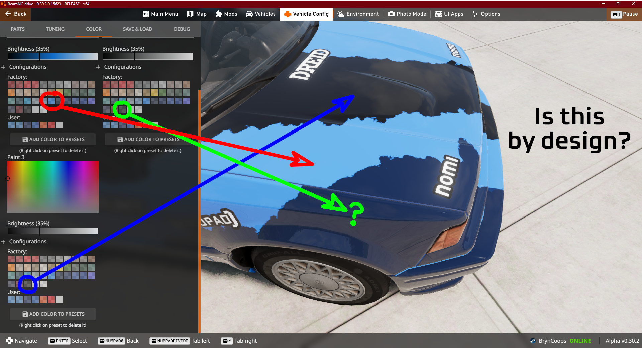642x348 pixels.
Task: Click the ENTER Select hint in bottom bar
Action: point(67,341)
